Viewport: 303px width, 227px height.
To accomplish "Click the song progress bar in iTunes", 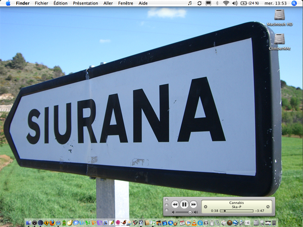I will (236, 210).
